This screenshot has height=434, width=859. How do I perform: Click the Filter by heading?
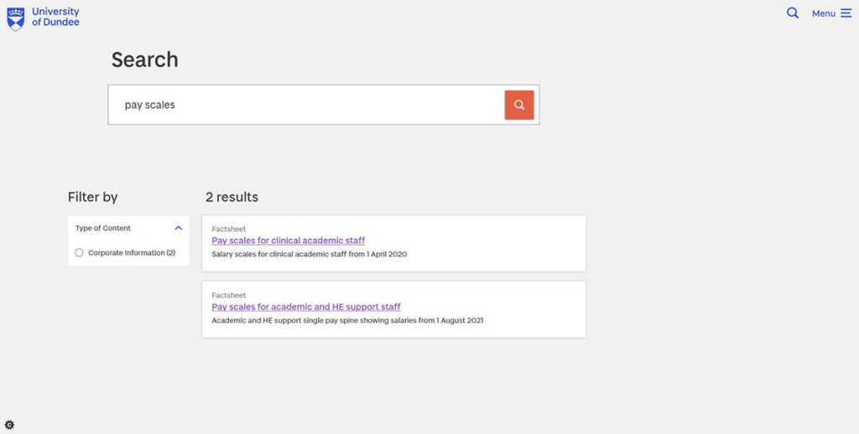click(92, 197)
